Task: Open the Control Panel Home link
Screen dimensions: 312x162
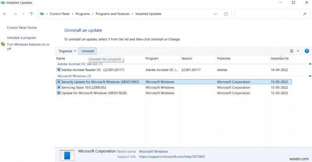Action: pos(22,28)
